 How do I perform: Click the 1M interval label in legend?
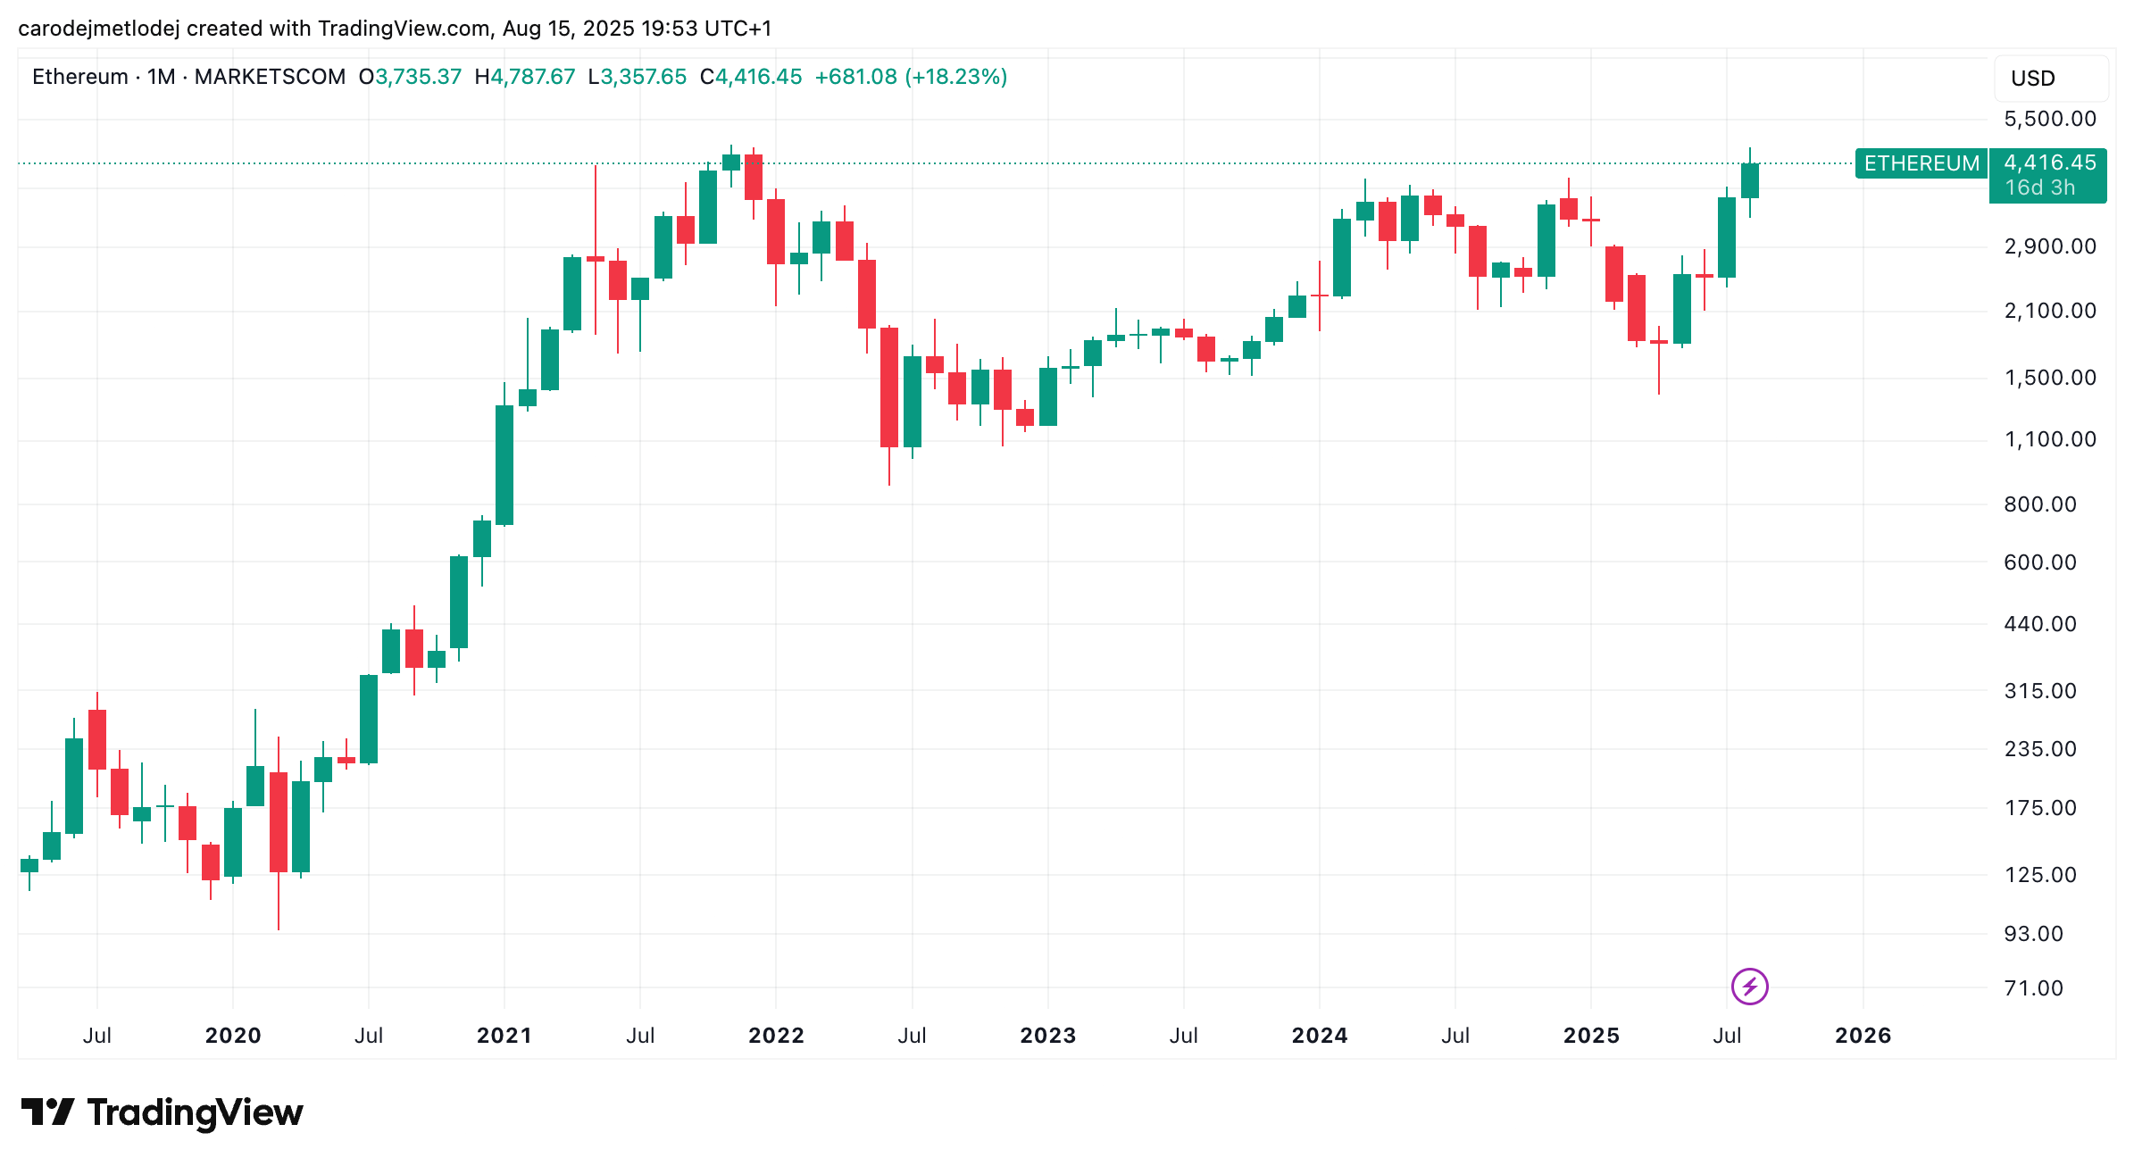click(x=162, y=77)
